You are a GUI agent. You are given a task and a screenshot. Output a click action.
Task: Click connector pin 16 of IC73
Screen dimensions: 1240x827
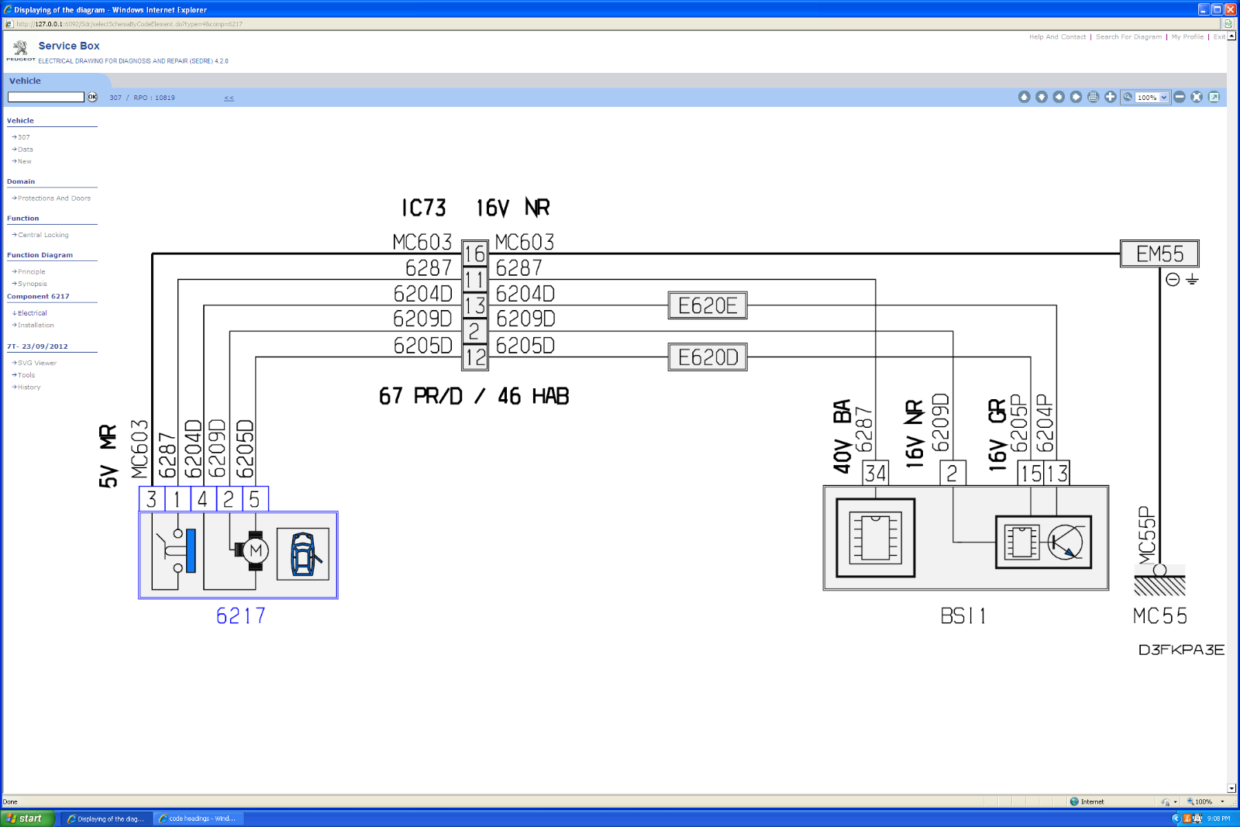point(474,253)
